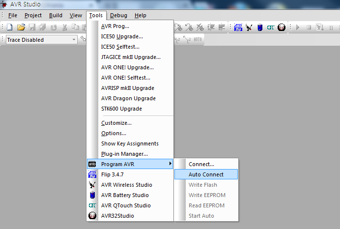Open Customize... from Tools menu
The image size is (340, 229).
point(130,123)
